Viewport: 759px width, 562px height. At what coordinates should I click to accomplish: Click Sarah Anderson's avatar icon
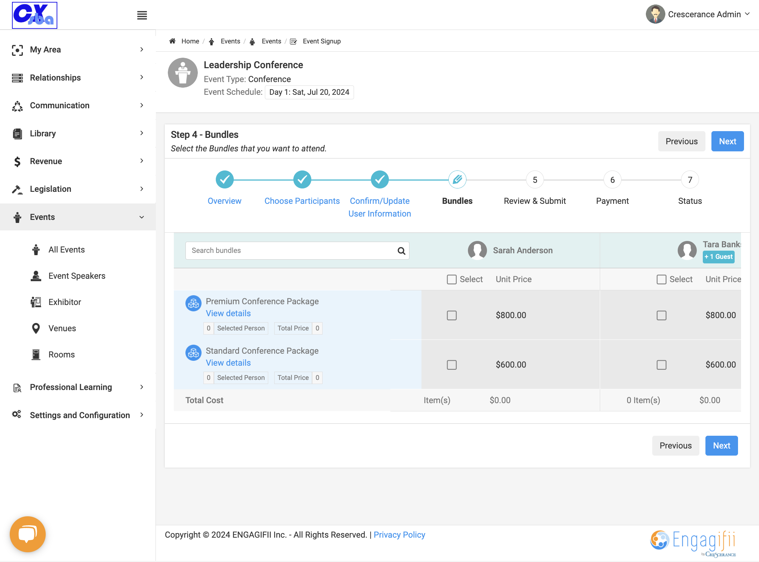[477, 250]
